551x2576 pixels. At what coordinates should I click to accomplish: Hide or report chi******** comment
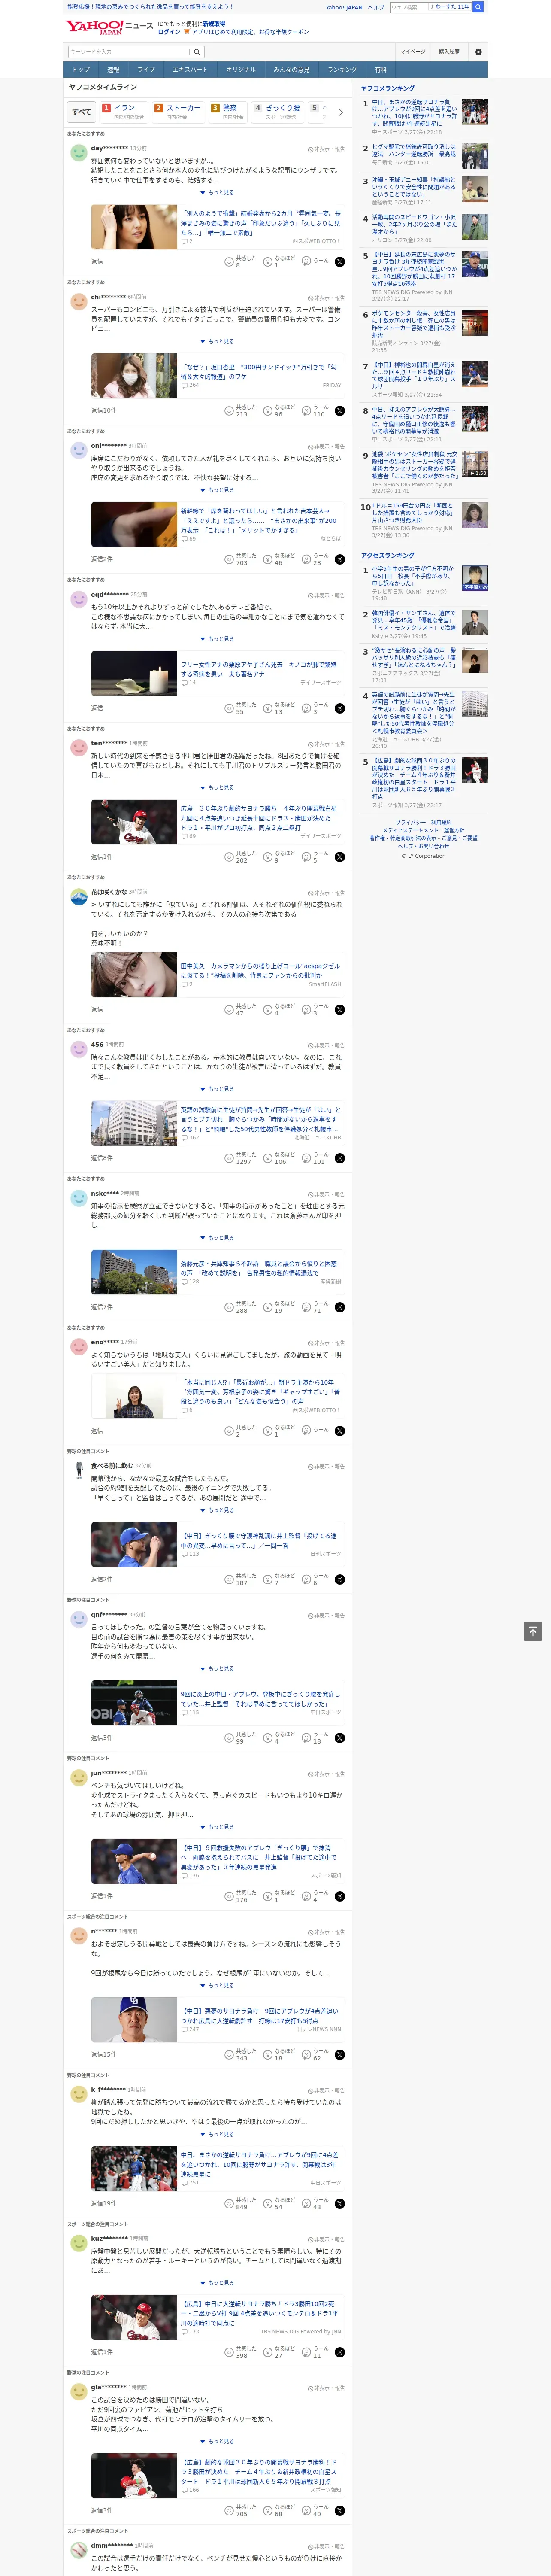tap(326, 298)
